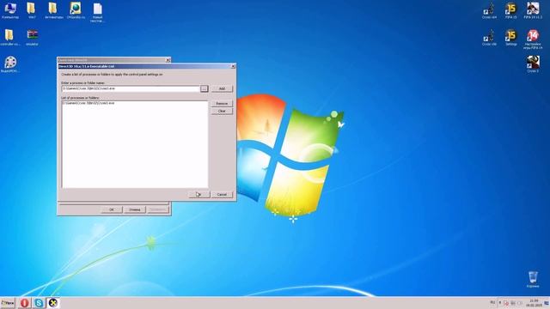Confirm Executable List with OK button
The width and height of the screenshot is (550, 309).
[x=199, y=195]
